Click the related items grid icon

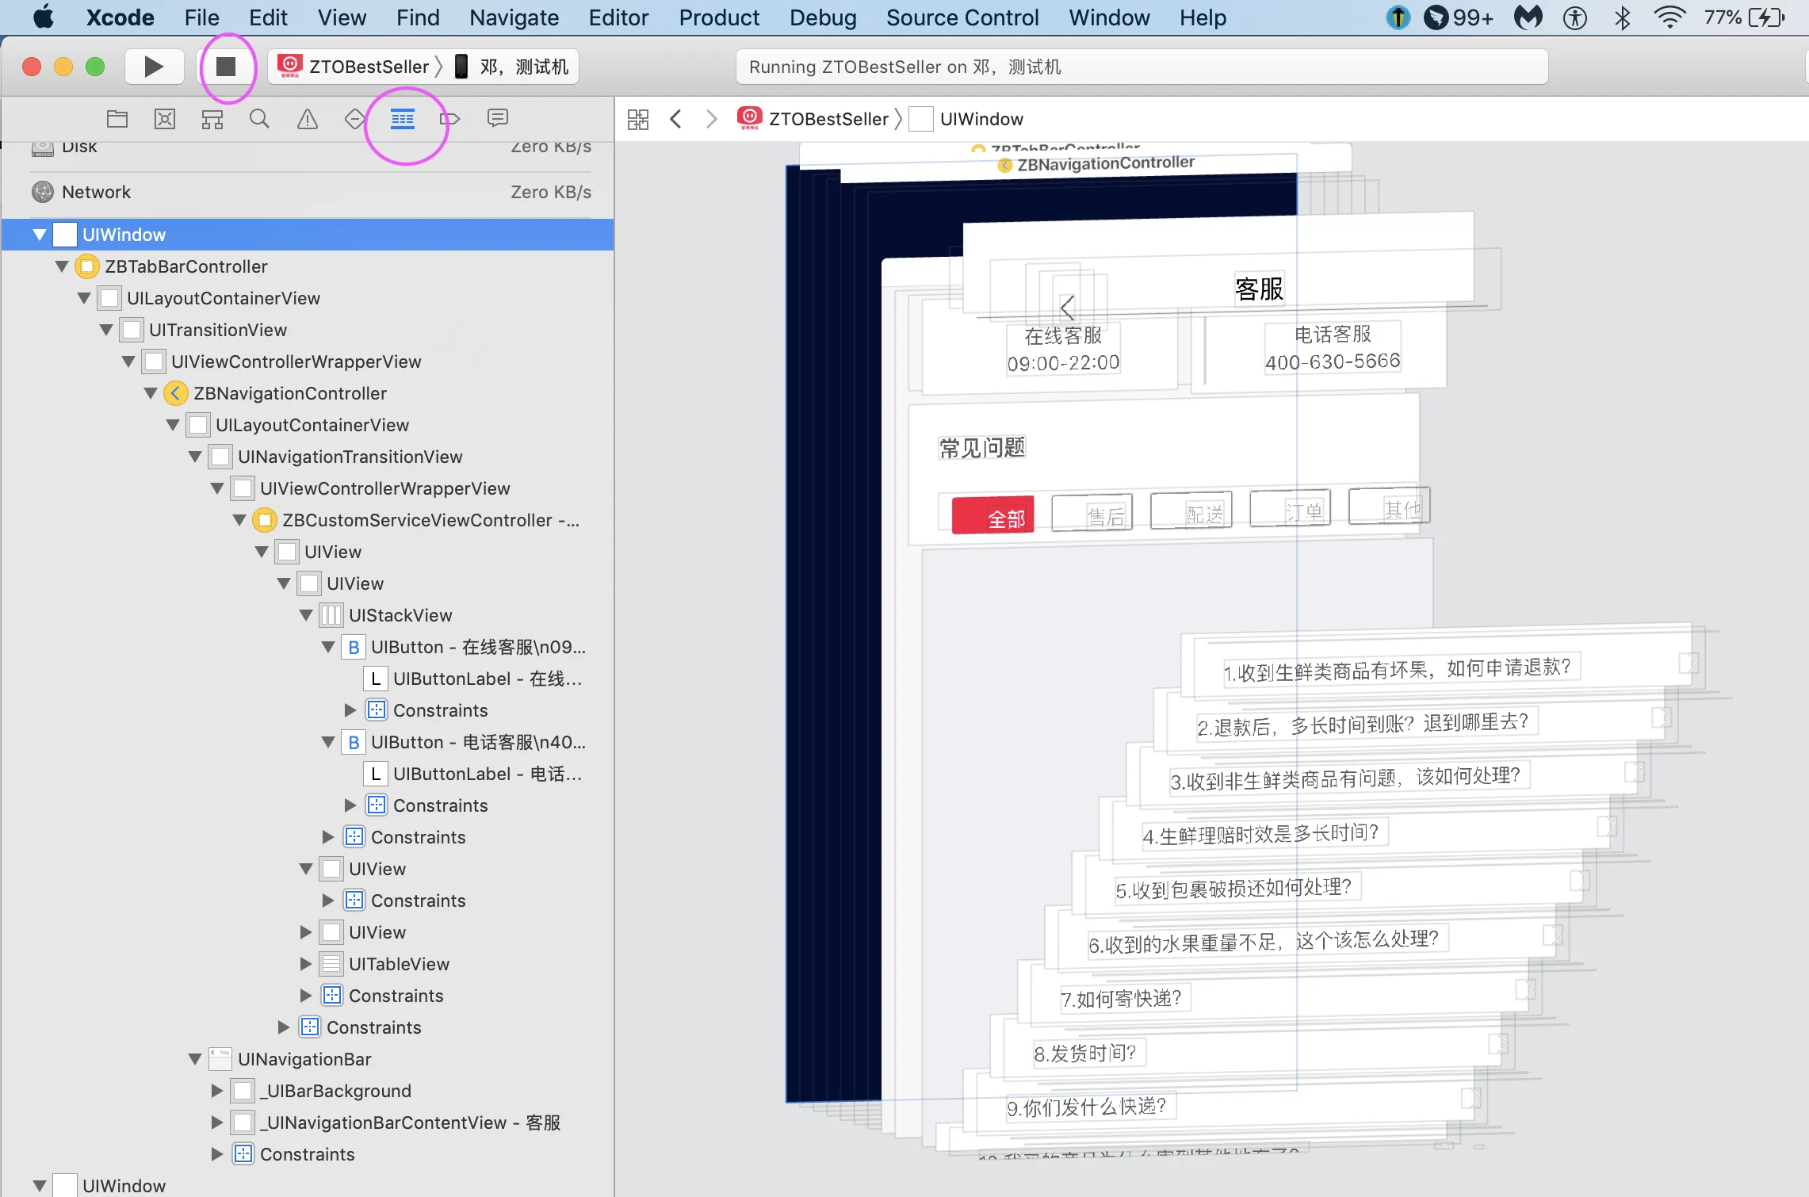coord(638,119)
